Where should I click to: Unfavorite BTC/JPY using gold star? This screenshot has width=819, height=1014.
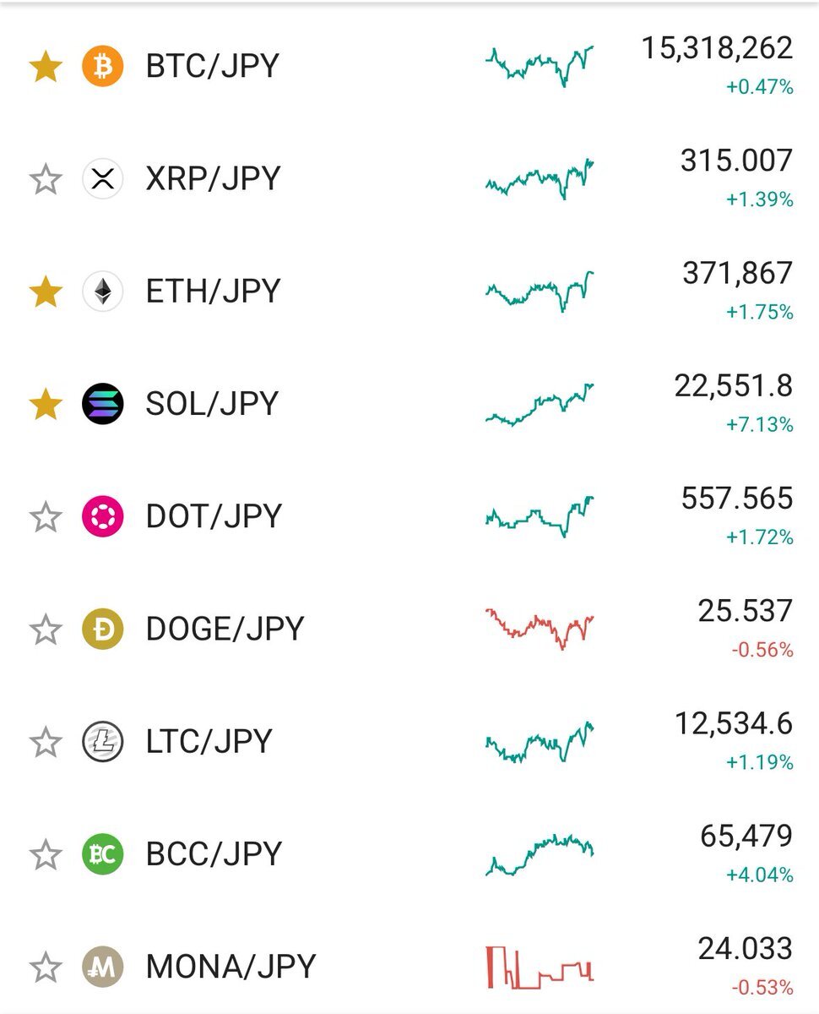(46, 66)
